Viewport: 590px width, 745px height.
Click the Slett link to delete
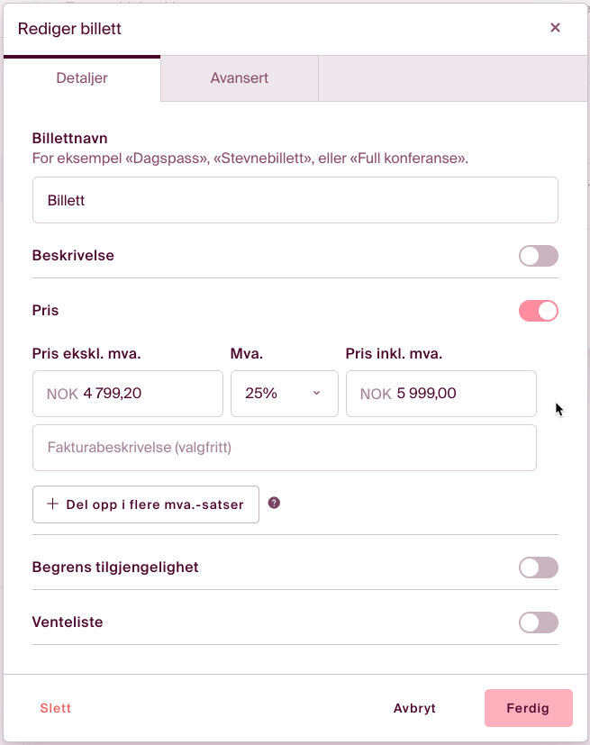(x=55, y=708)
